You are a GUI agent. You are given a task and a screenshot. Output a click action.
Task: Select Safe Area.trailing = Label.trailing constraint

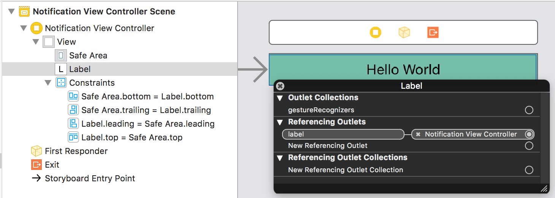coord(146,110)
